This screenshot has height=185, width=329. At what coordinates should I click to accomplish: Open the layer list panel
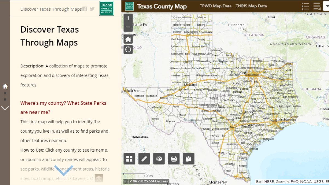[317, 6]
